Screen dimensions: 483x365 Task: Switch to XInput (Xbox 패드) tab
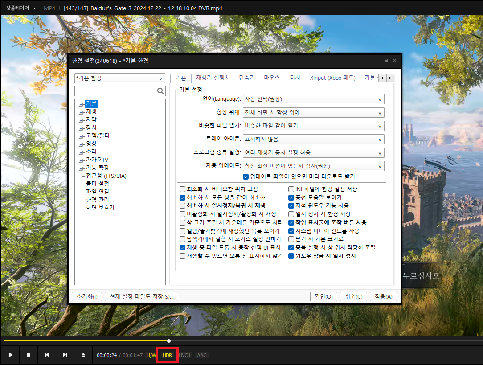point(333,78)
